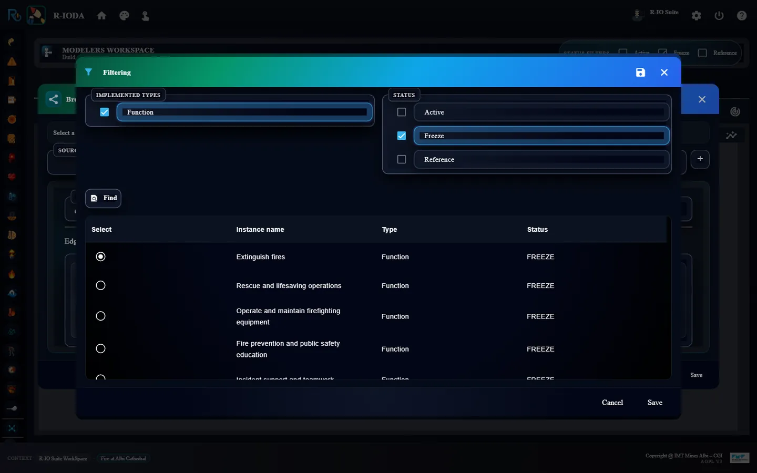Click the user profile icon next to palette
The height and width of the screenshot is (473, 757).
point(146,16)
